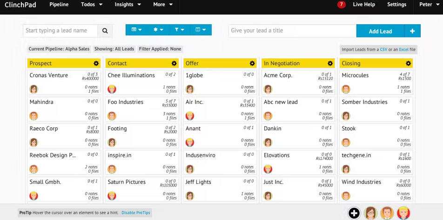Open In Negotiation stage gear settings

330,63
